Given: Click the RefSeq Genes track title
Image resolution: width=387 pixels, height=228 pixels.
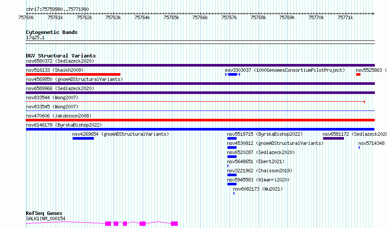Looking at the screenshot, I should [44, 213].
